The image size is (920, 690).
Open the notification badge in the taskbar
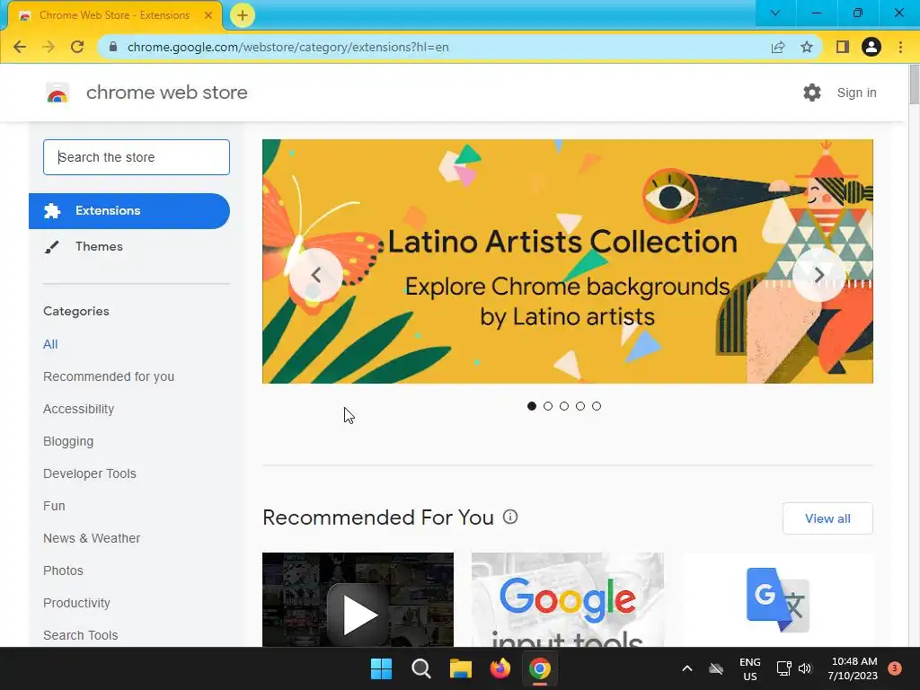(895, 668)
